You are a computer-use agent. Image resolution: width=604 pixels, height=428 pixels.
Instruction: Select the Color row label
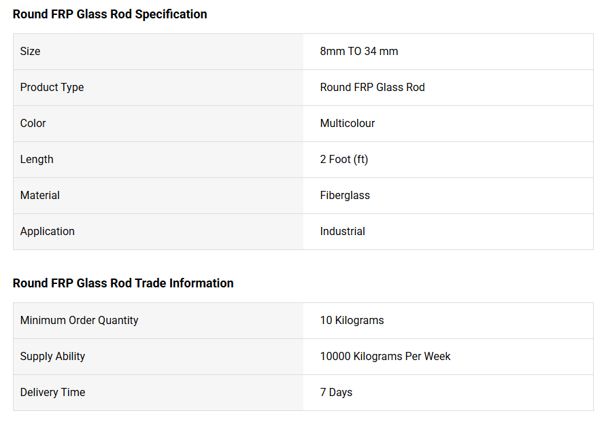coord(33,124)
